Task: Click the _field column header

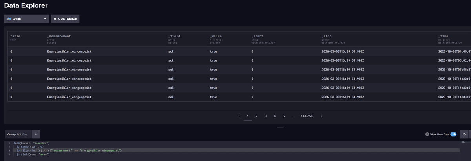Action: 173,36
